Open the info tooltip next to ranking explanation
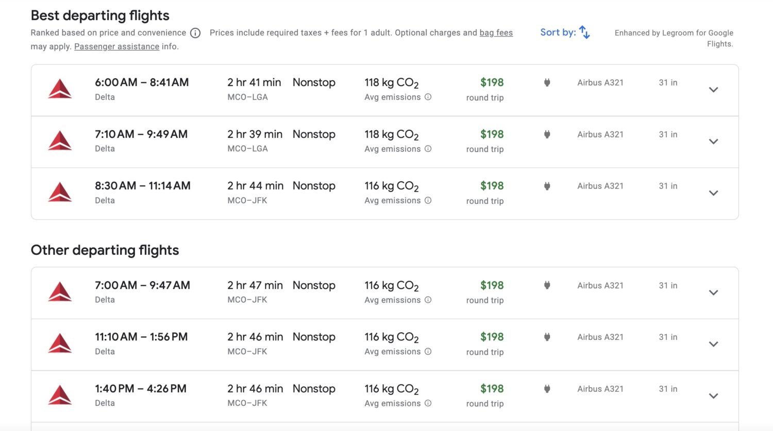The width and height of the screenshot is (773, 431). pyautogui.click(x=195, y=32)
